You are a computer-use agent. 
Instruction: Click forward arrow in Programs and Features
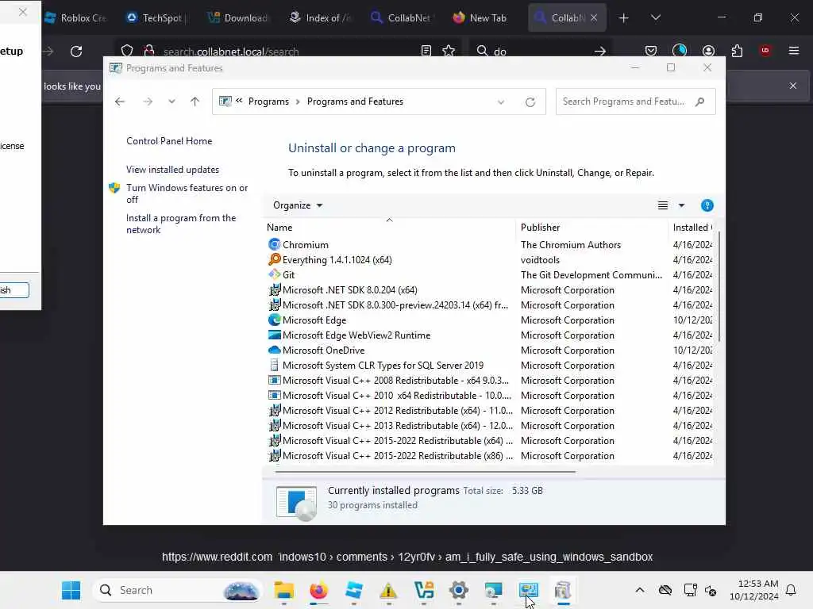148,101
